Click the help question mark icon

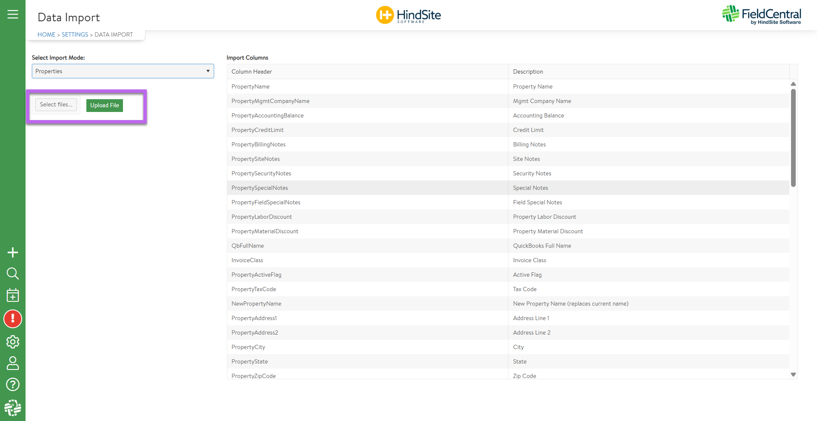13,384
